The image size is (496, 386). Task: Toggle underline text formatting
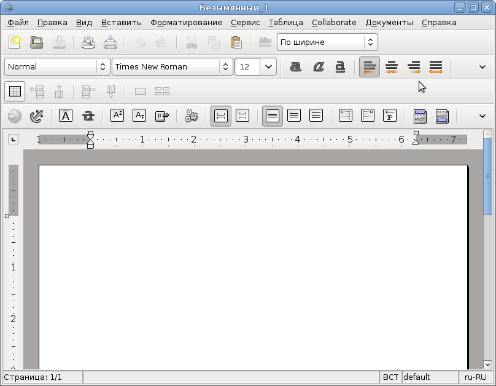click(x=340, y=66)
